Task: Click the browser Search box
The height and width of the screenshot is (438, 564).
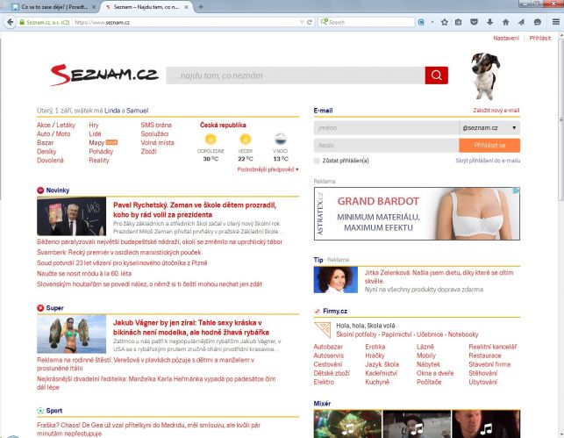Action: coord(366,22)
